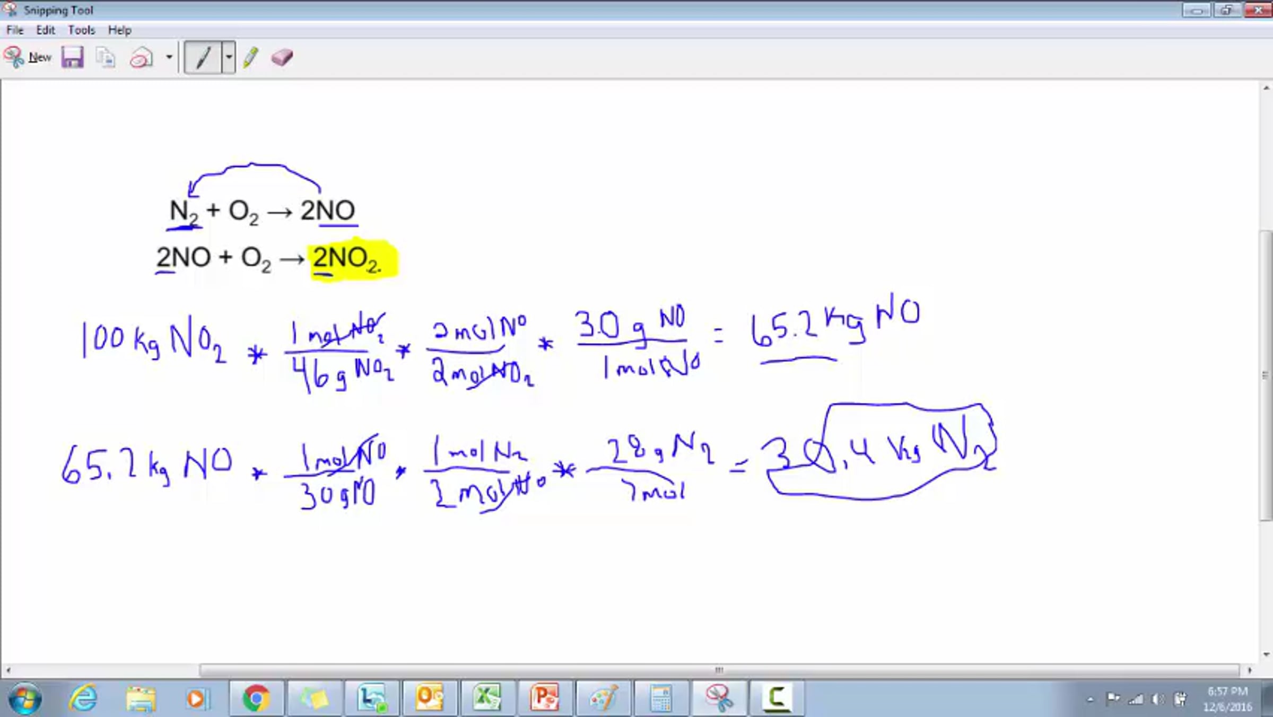Open Excel from the taskbar

click(487, 698)
